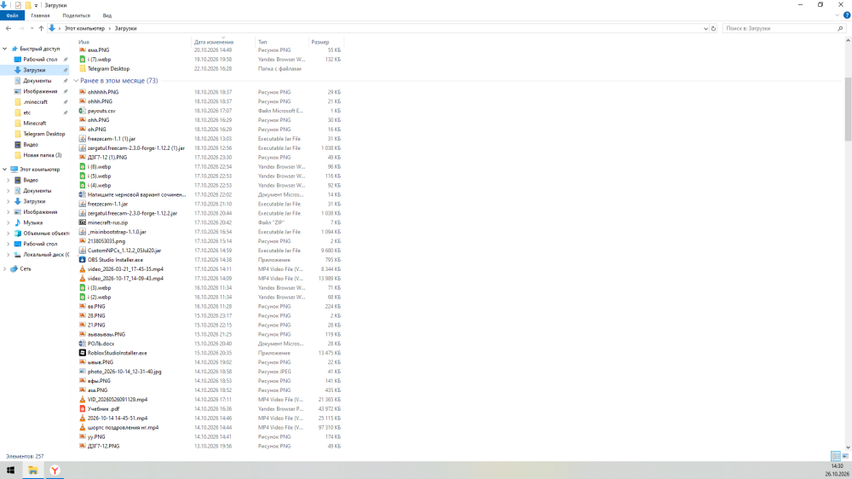Open Help with the blue question mark icon
852x479 pixels.
(847, 15)
